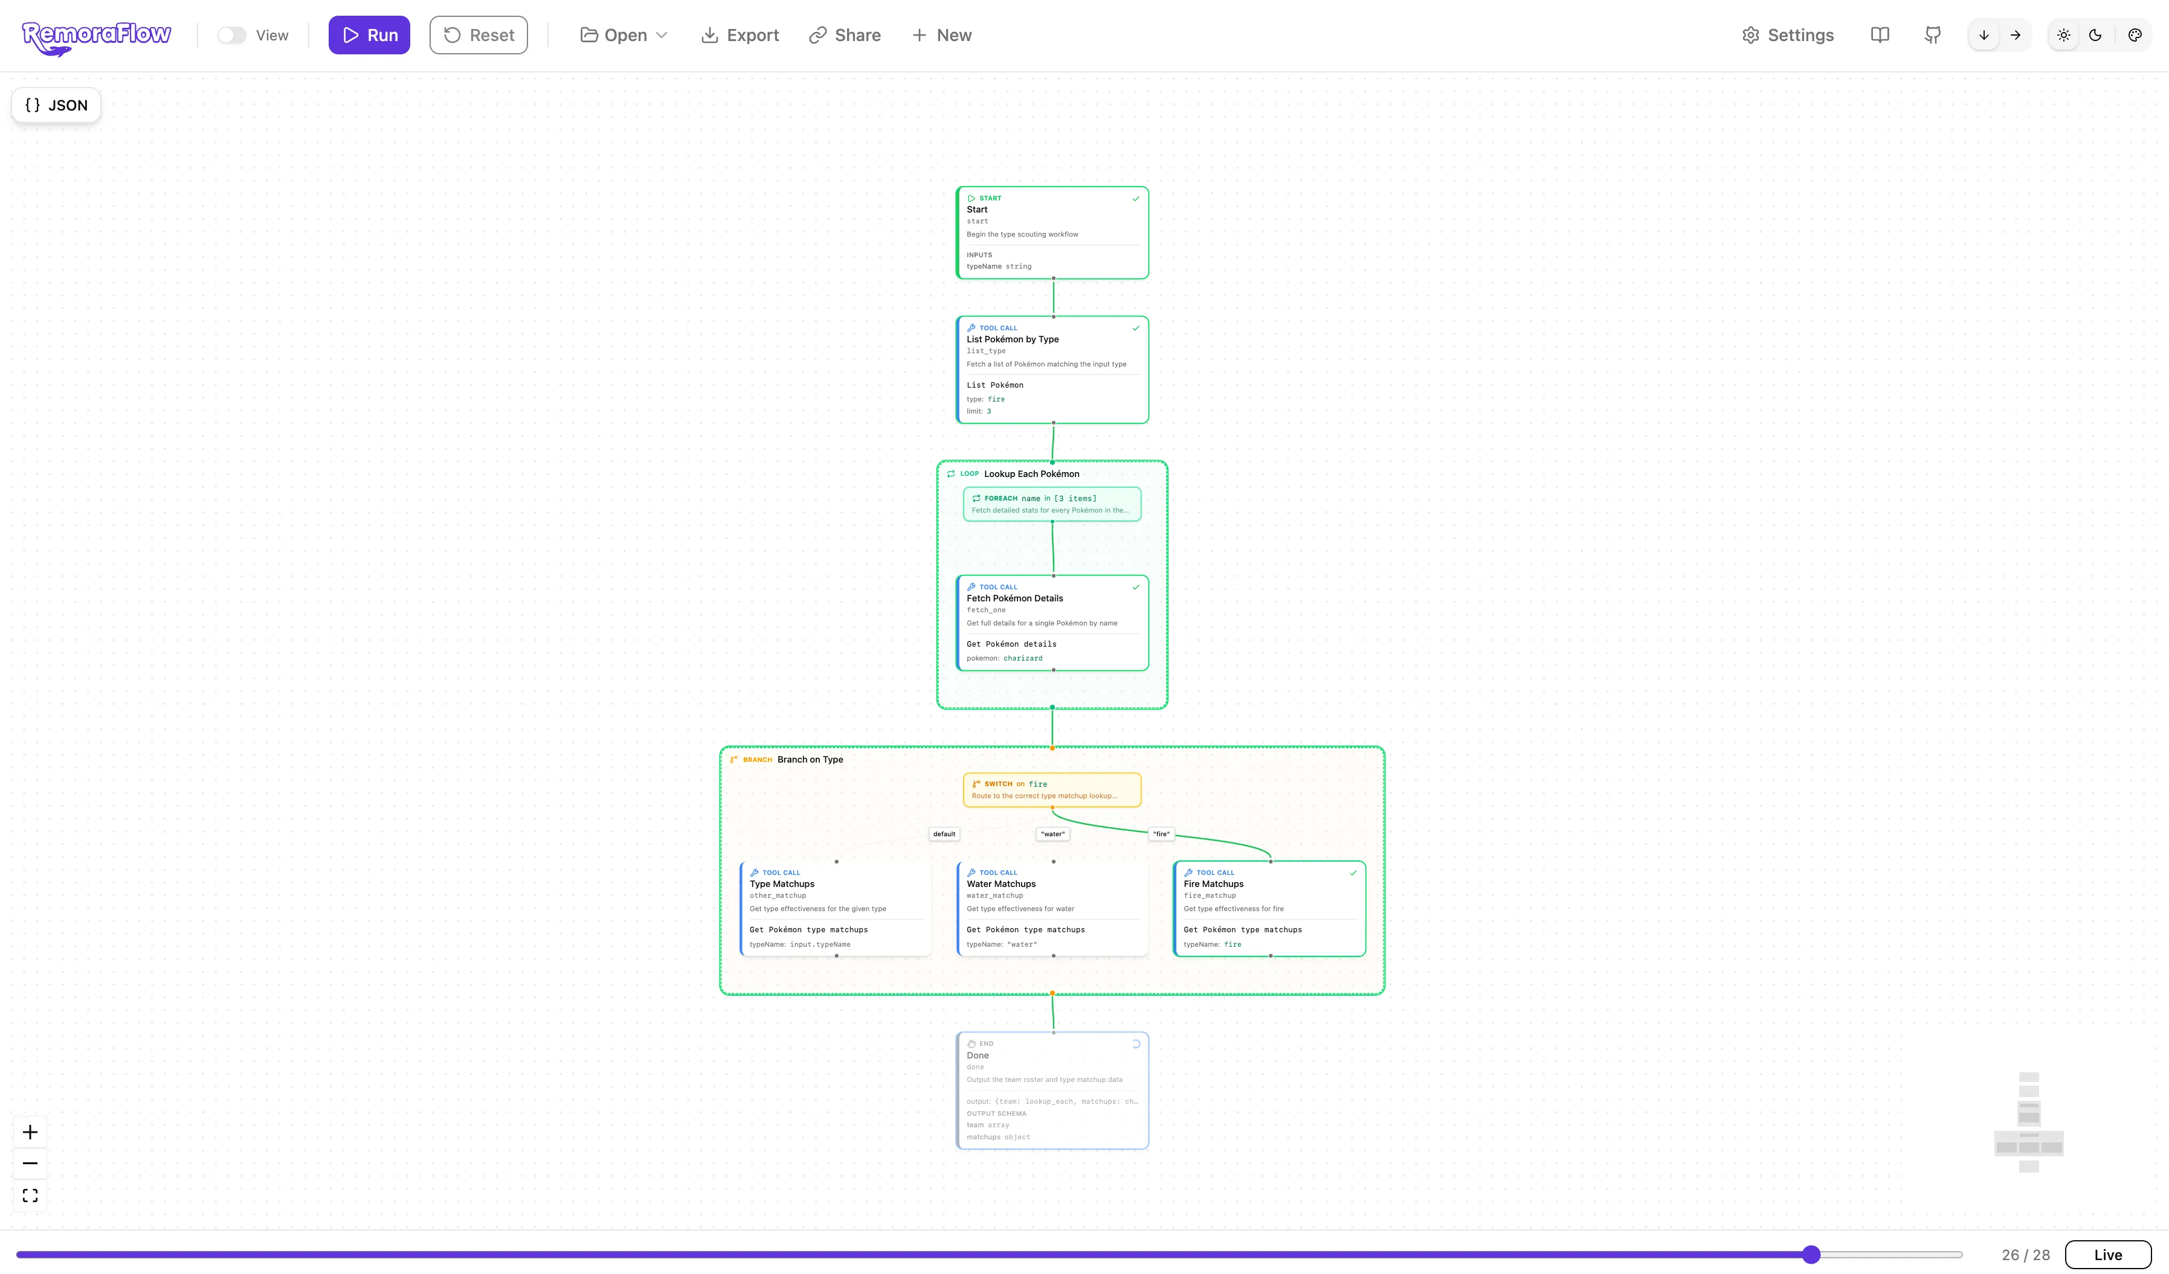The width and height of the screenshot is (2169, 1274).
Task: Open the GitHub repository icon
Action: [x=1932, y=35]
